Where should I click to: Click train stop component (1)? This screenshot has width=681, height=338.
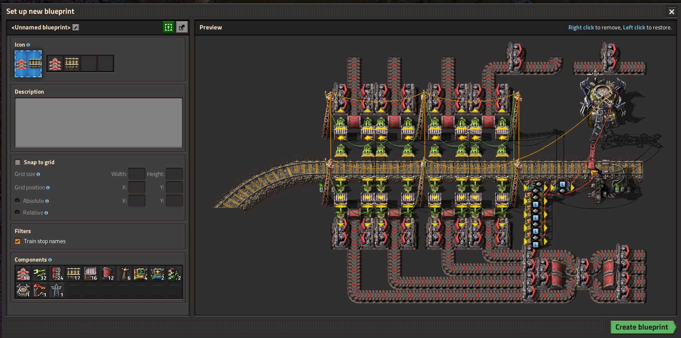click(x=40, y=291)
